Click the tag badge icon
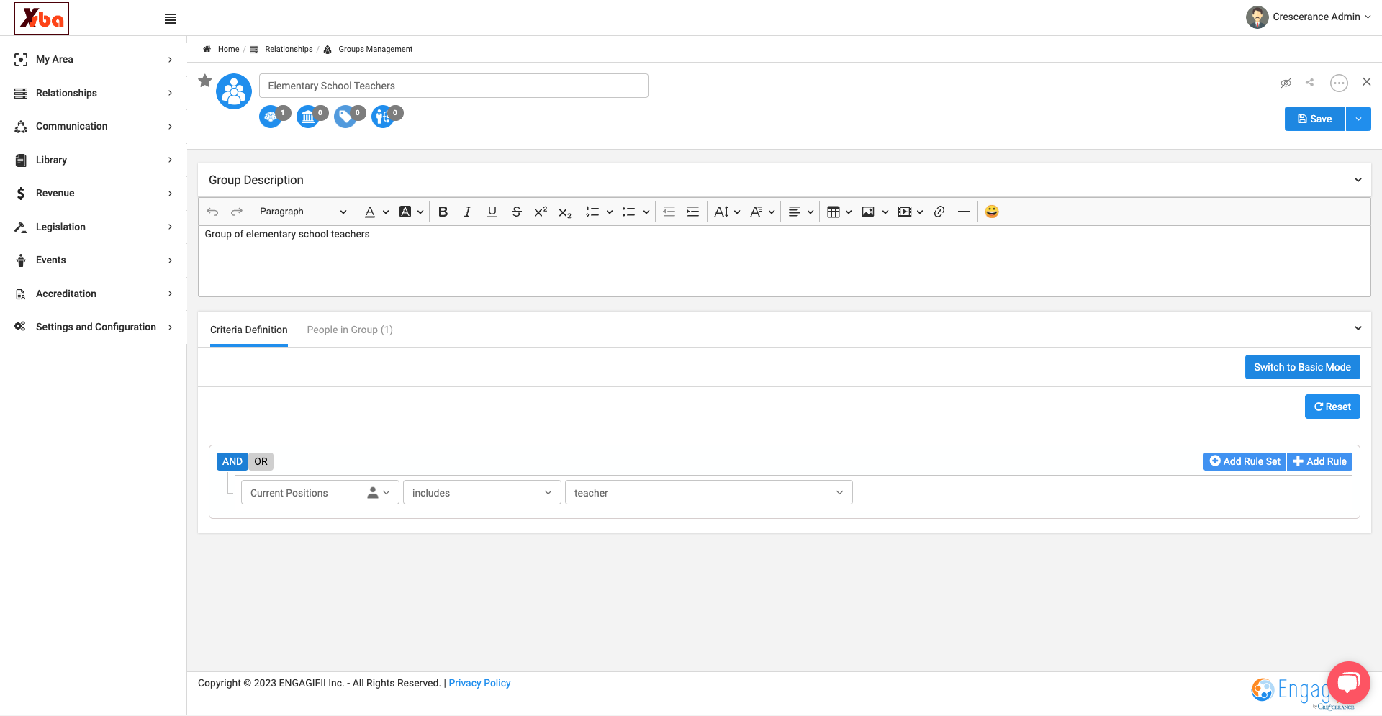Viewport: 1382px width, 716px height. 345,117
